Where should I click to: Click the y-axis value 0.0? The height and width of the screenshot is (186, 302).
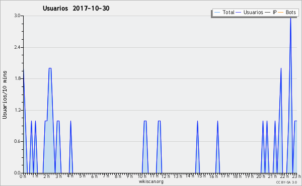tap(17, 173)
